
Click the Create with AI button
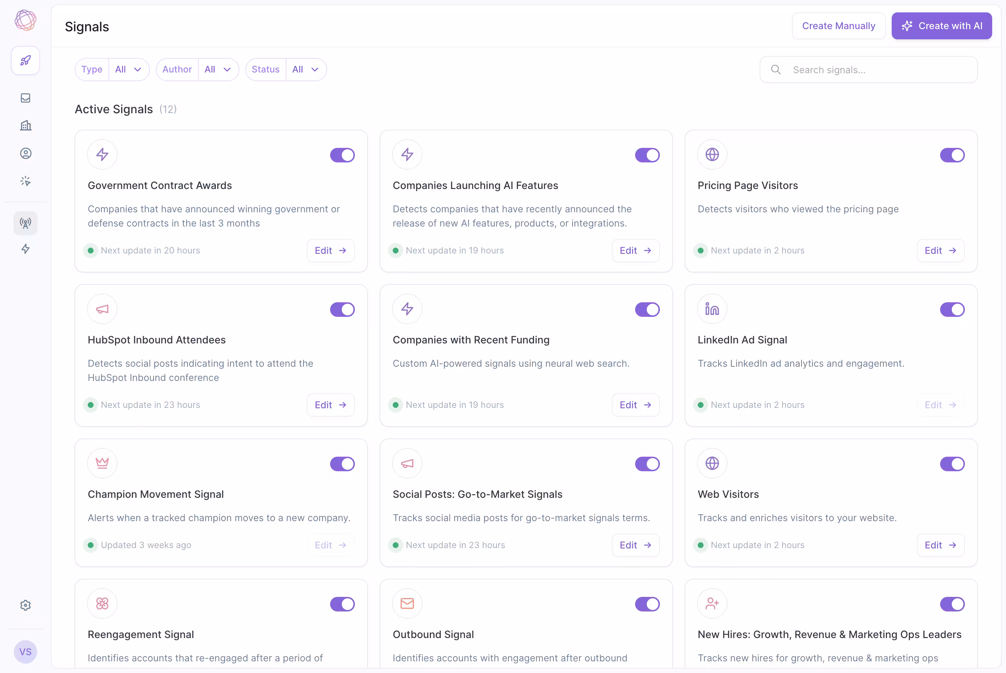tap(941, 26)
